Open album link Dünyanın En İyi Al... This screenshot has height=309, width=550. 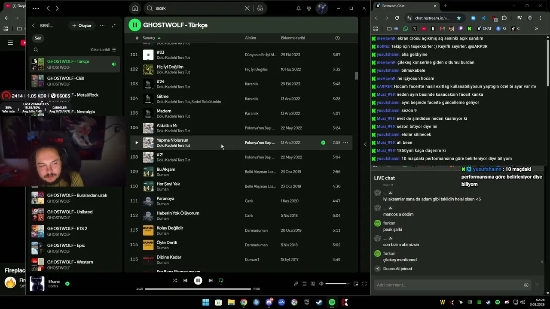(x=261, y=55)
